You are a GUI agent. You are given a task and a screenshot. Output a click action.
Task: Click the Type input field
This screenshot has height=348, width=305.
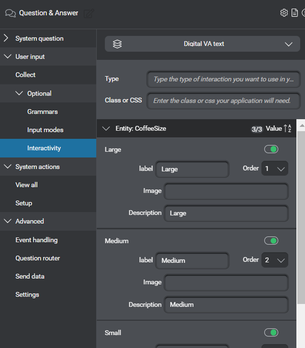pos(223,79)
